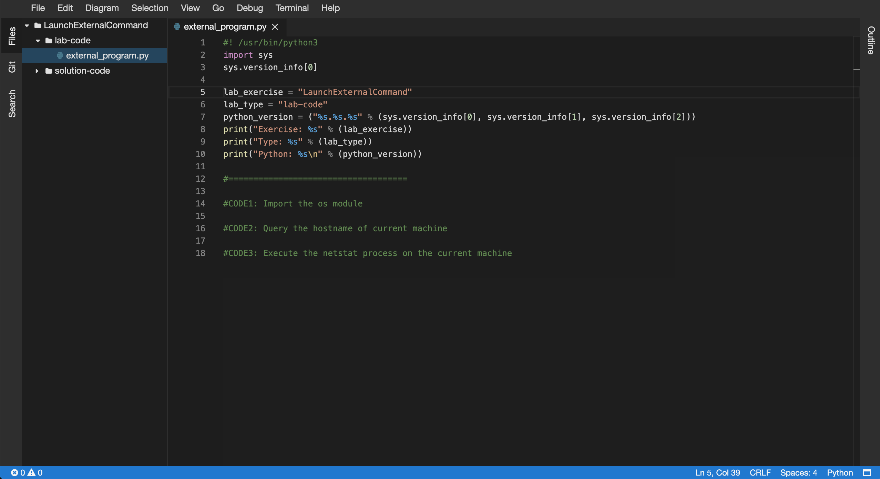Open the Debug menu
The height and width of the screenshot is (479, 880).
250,8
